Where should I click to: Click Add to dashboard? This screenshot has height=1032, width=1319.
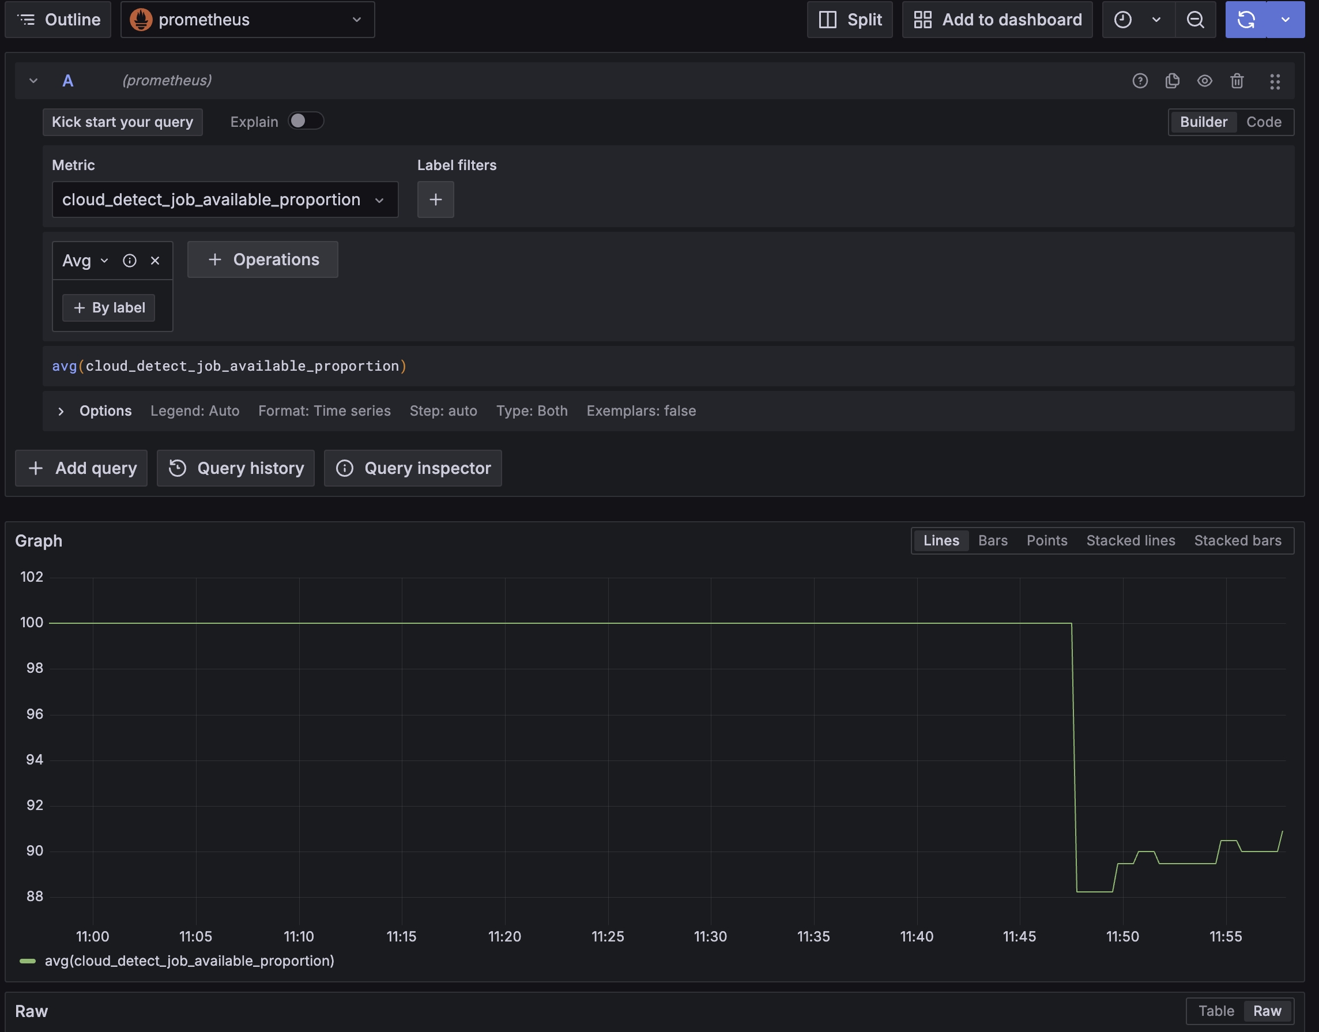[x=997, y=20]
